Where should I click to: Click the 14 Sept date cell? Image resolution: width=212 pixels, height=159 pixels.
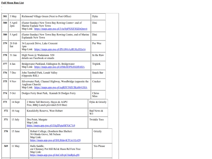click(18, 104)
